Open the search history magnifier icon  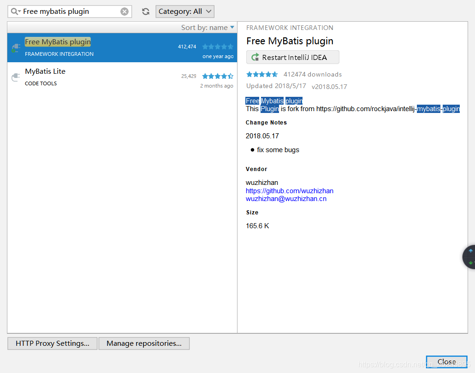click(x=16, y=12)
